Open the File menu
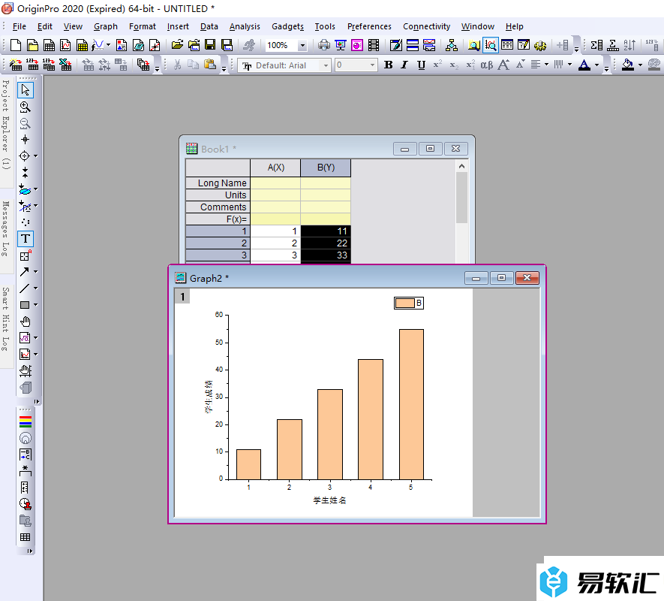This screenshot has height=601, width=664. pyautogui.click(x=20, y=26)
